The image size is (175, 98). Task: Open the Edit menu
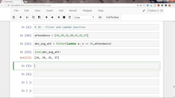pos(27,11)
